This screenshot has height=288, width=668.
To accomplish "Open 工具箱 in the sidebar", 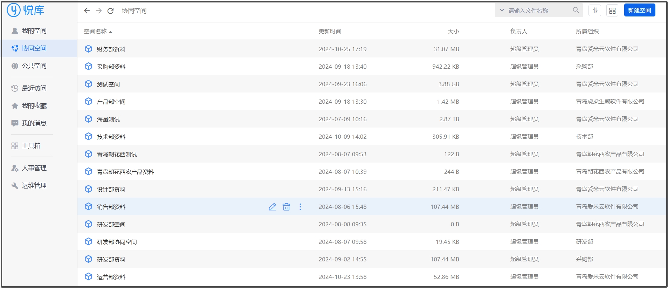I will point(31,146).
